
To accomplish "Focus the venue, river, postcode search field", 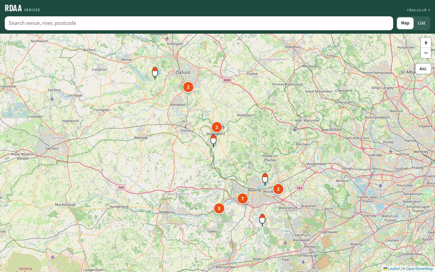I will 199,23.
